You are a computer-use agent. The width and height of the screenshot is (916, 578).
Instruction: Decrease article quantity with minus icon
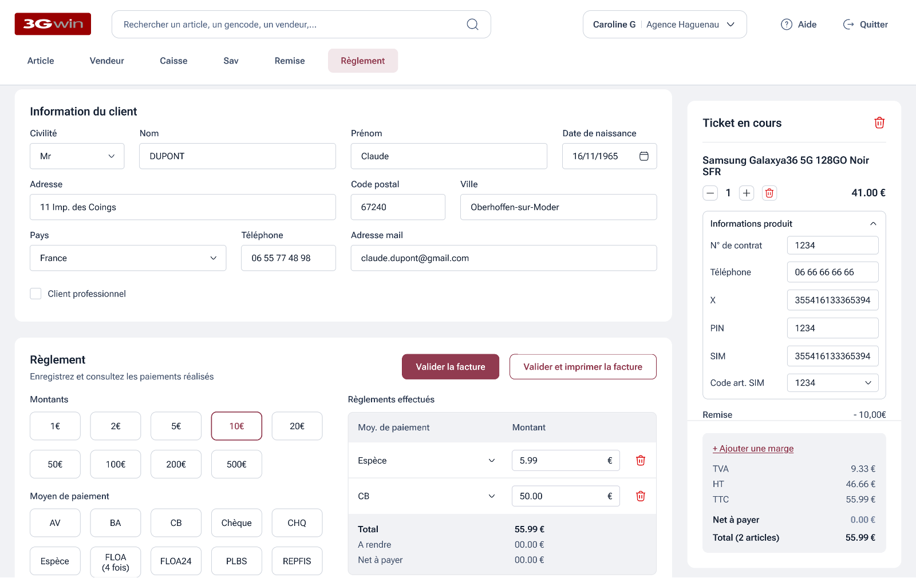[x=710, y=193]
